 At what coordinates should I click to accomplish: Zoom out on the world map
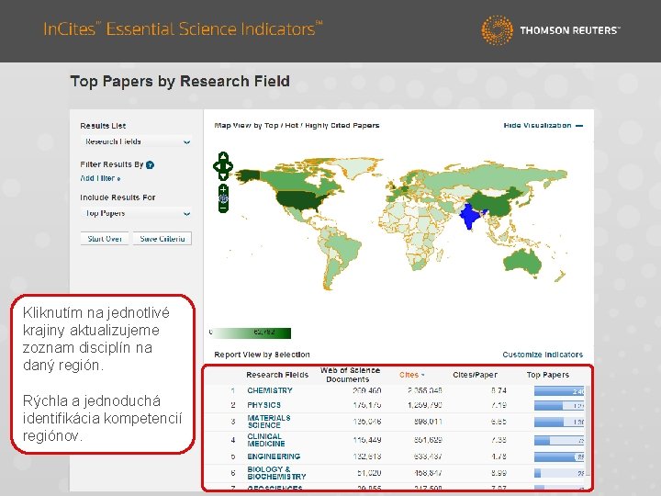[x=223, y=208]
